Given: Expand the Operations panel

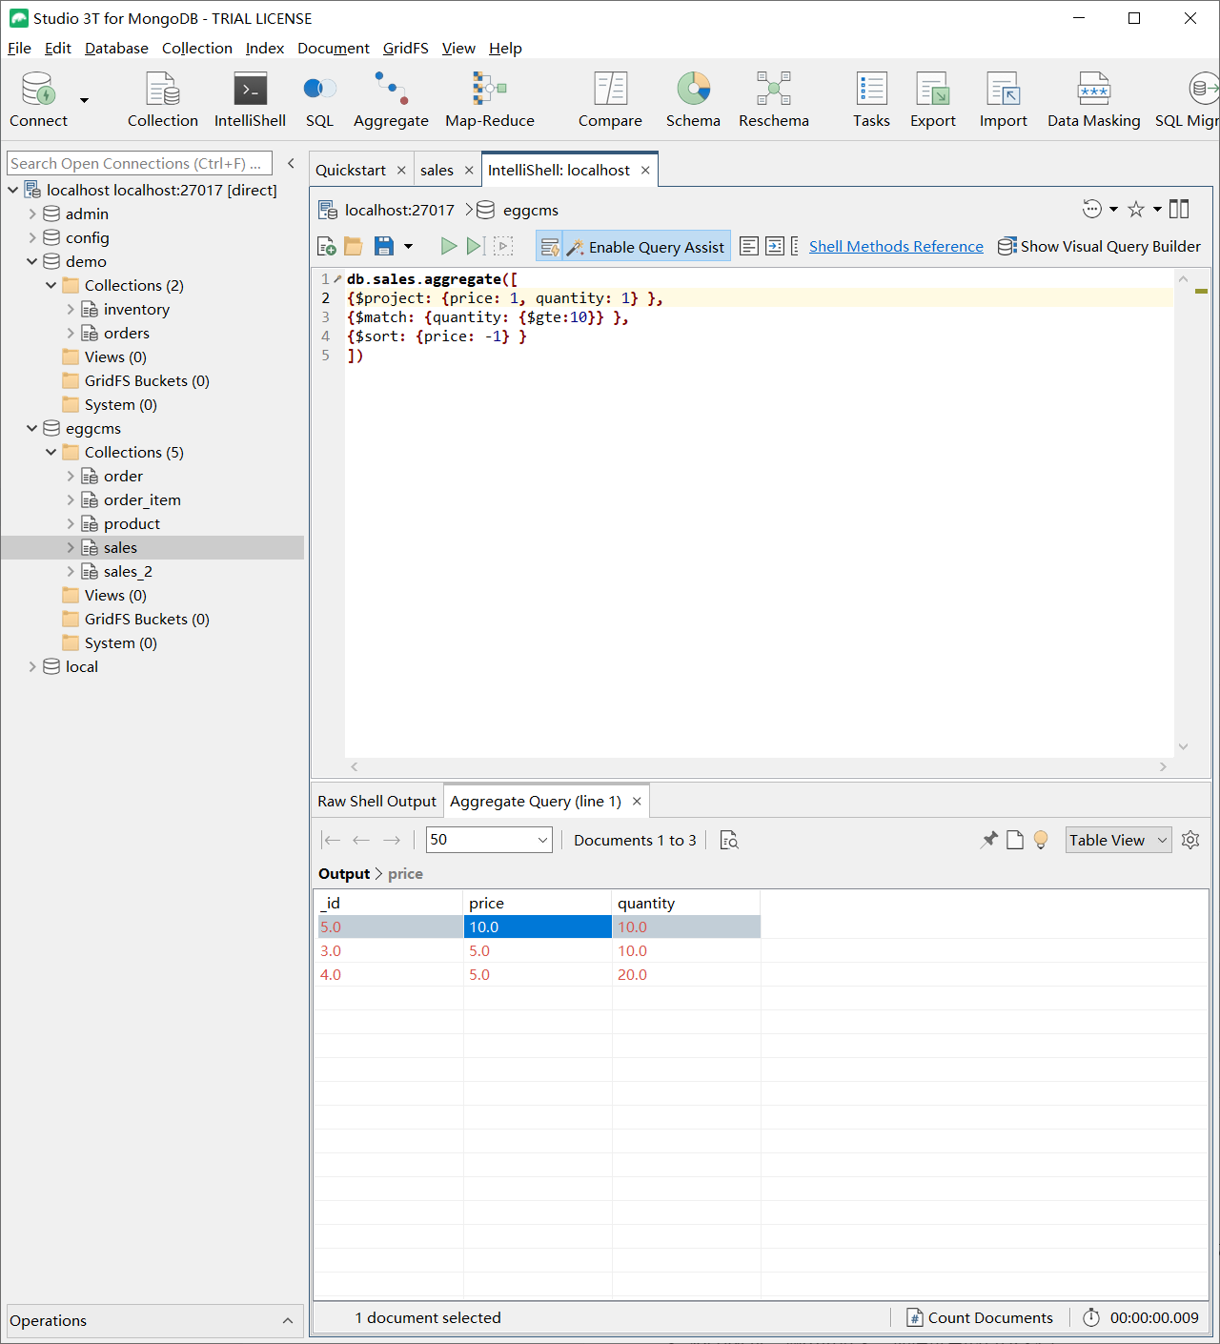Looking at the screenshot, I should pos(288,1321).
